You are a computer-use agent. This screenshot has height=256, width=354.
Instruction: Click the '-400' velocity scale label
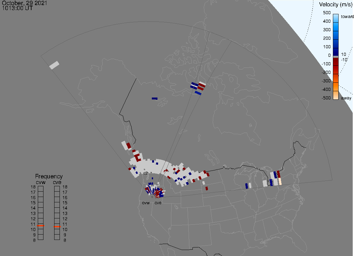(326, 89)
